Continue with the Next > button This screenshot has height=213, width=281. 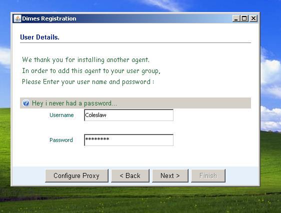point(170,175)
